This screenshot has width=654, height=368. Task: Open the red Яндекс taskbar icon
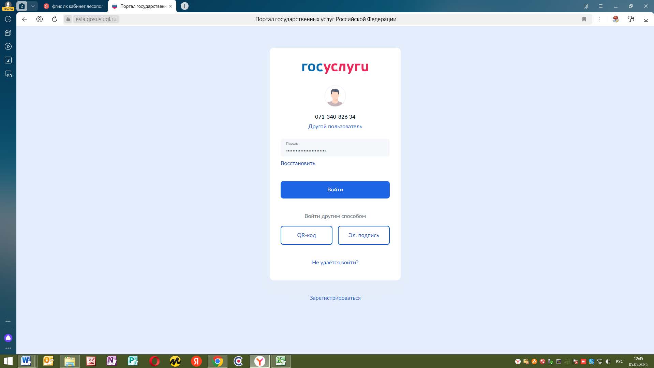[196, 361]
